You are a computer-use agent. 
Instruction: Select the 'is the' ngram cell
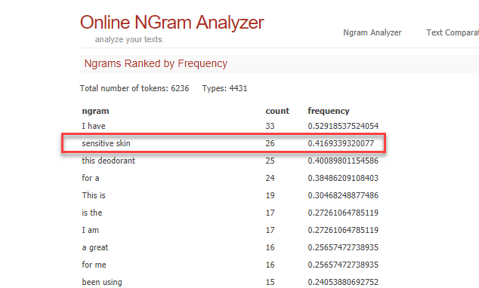(x=92, y=213)
